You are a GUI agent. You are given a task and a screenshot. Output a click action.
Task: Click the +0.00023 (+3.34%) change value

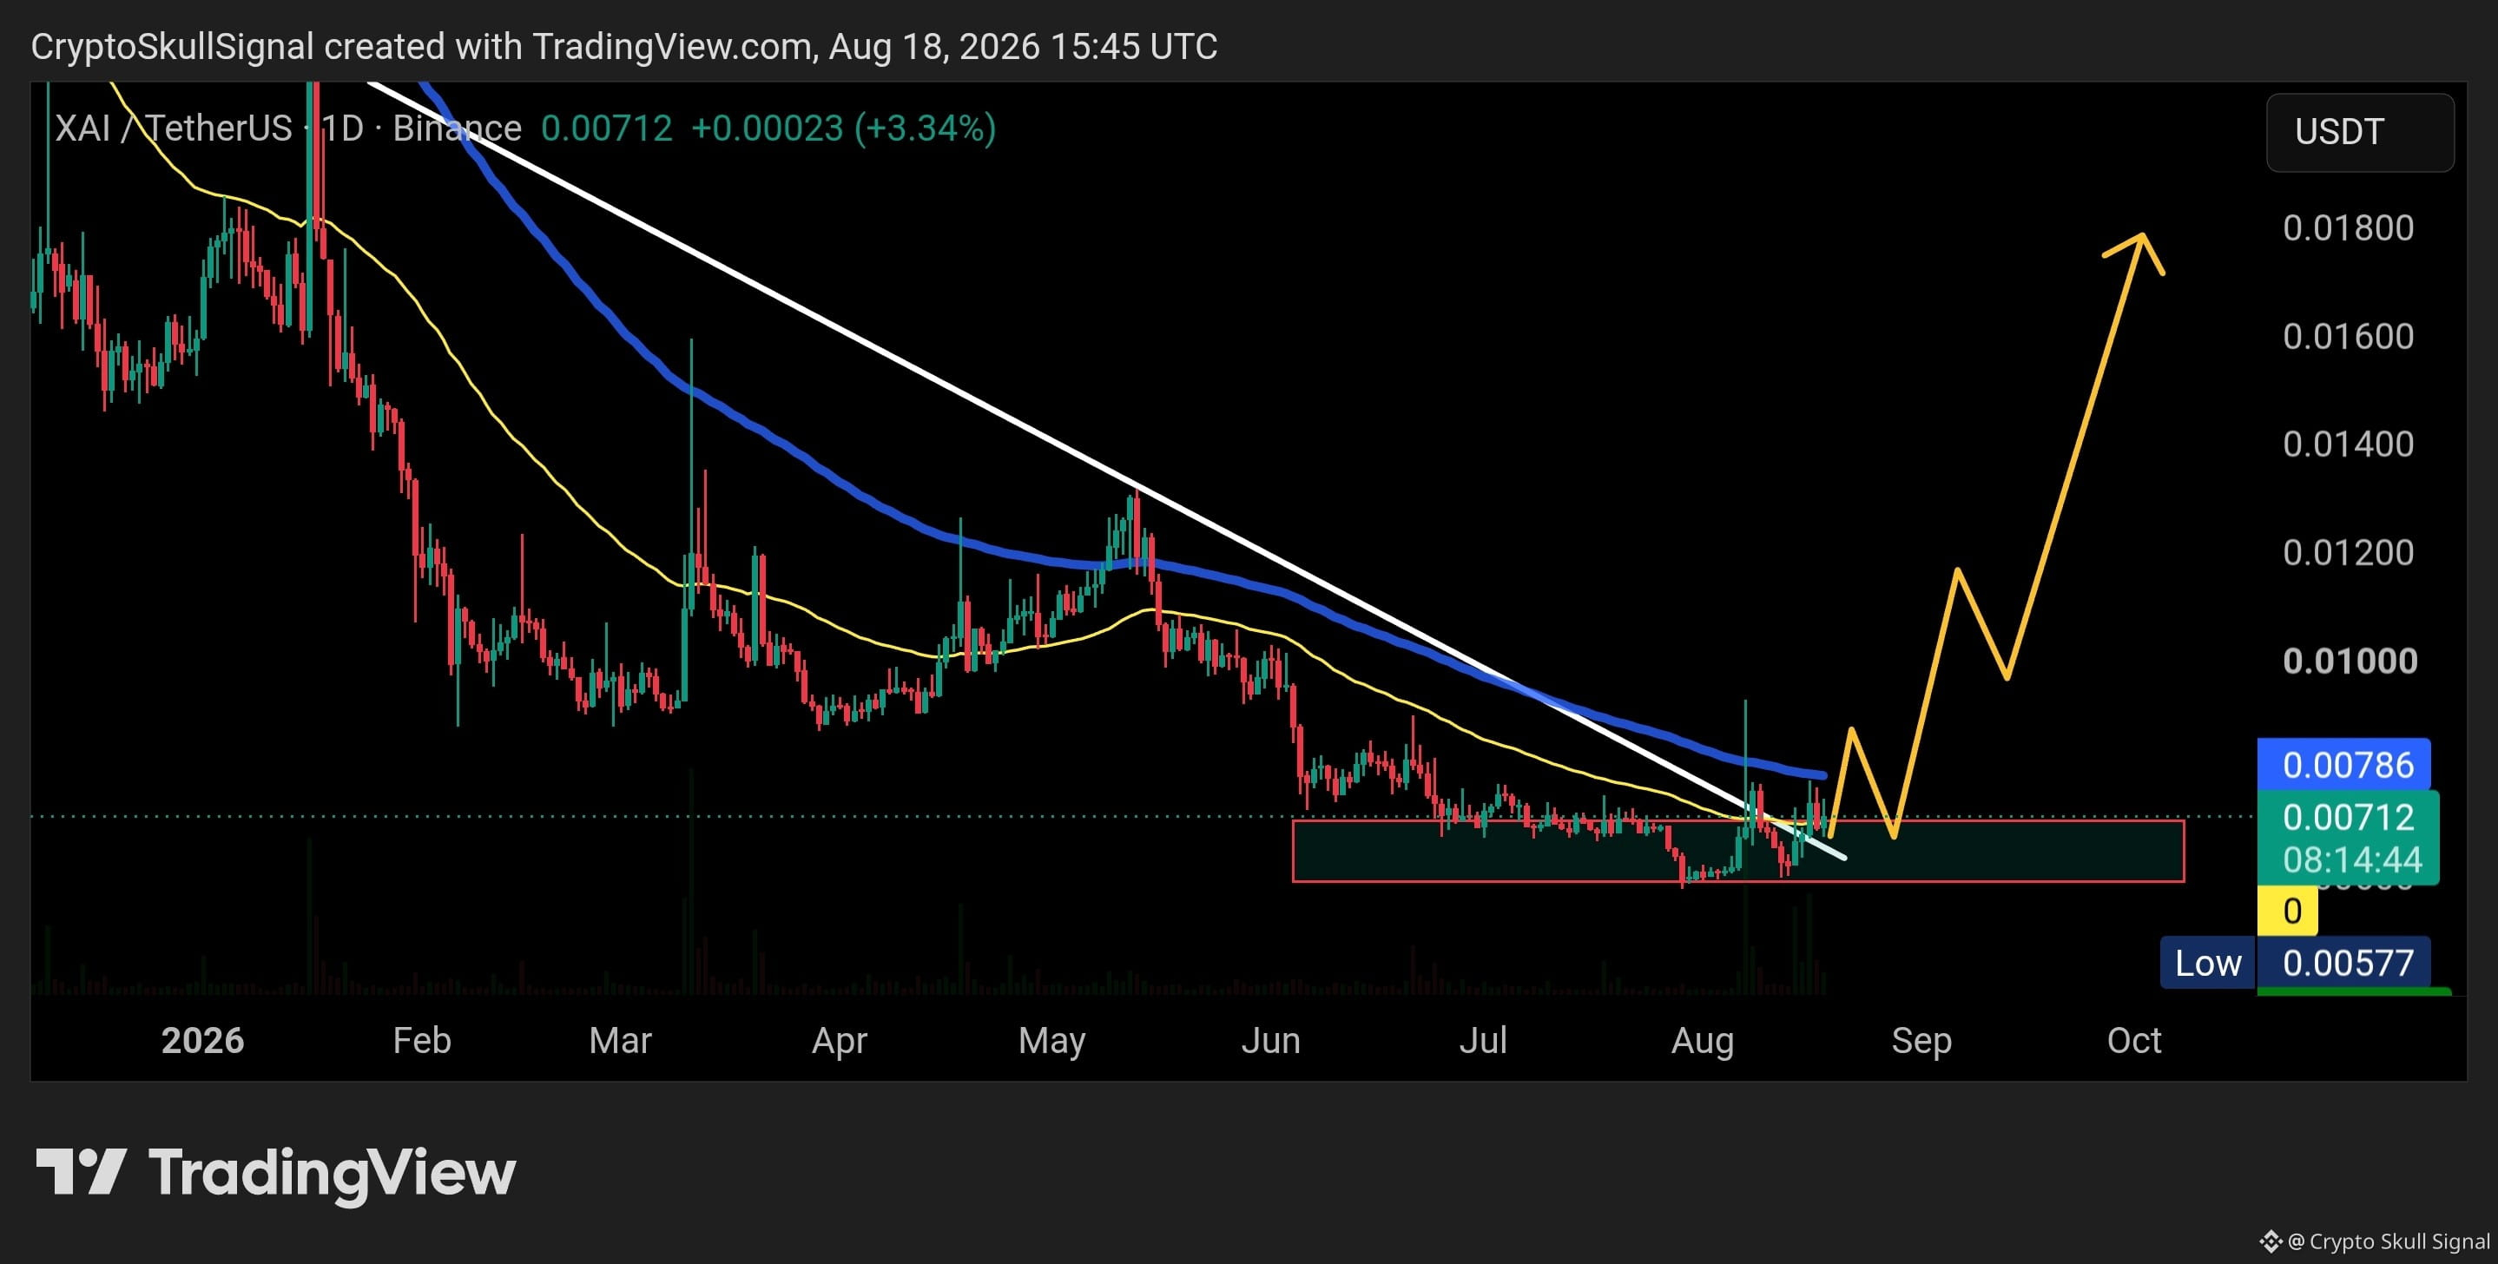843,128
